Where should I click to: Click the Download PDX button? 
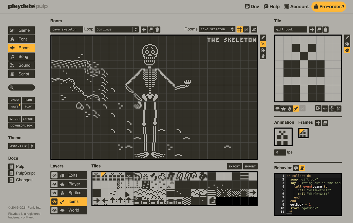point(22,126)
